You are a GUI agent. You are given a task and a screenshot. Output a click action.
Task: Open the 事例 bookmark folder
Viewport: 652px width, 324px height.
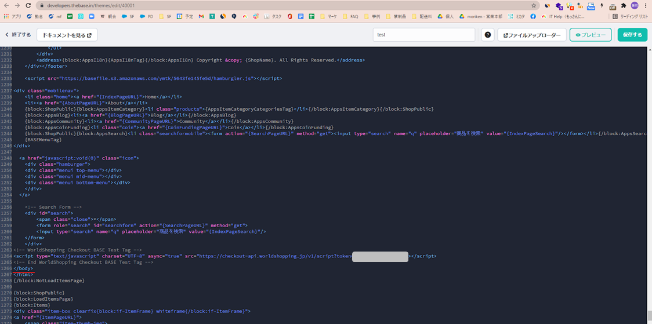click(372, 17)
